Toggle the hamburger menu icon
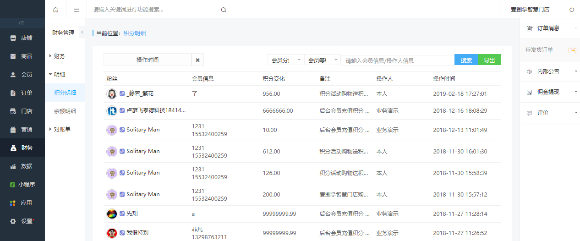 [77, 10]
